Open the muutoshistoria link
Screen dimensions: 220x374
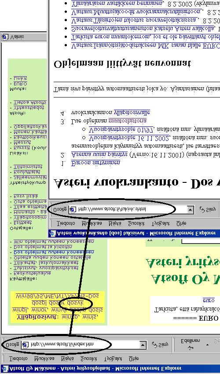(128, 121)
